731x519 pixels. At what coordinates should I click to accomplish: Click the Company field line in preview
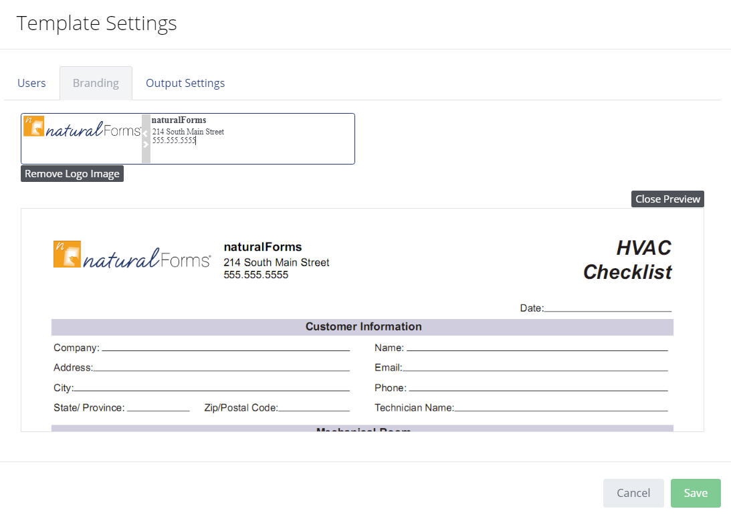click(x=75, y=348)
